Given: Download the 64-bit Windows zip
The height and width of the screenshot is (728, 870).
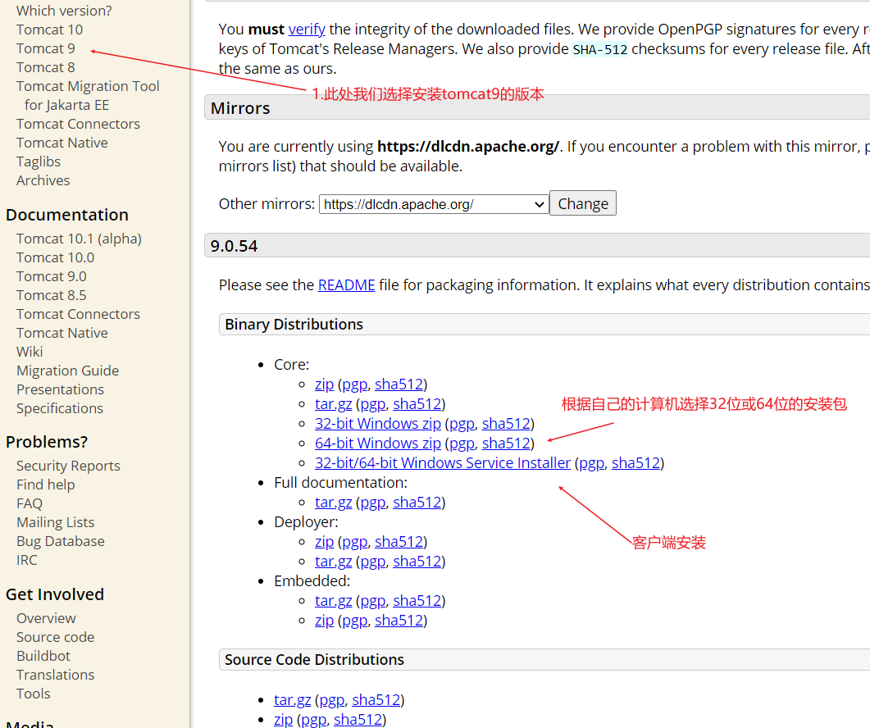Looking at the screenshot, I should coord(378,444).
